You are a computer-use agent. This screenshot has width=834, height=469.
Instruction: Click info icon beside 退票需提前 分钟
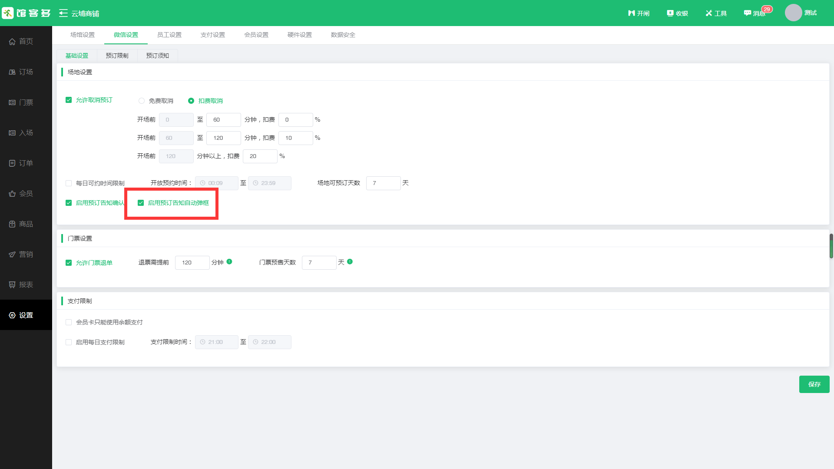click(229, 261)
